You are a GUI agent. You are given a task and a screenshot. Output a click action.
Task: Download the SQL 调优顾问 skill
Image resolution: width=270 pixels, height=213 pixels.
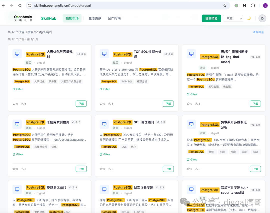coord(168,169)
